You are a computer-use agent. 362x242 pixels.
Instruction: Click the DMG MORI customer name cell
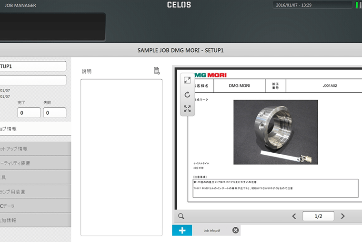tap(240, 85)
